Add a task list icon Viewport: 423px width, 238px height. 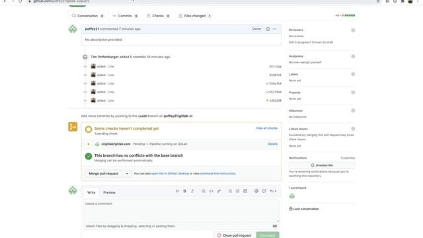pyautogui.click(x=245, y=191)
